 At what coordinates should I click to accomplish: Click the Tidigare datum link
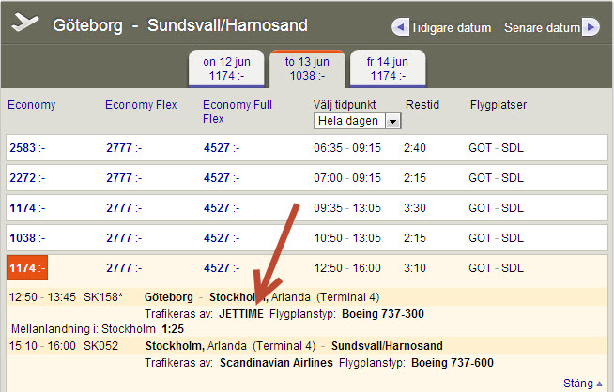click(x=453, y=28)
